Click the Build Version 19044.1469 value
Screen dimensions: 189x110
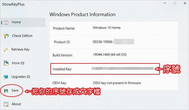point(110,55)
